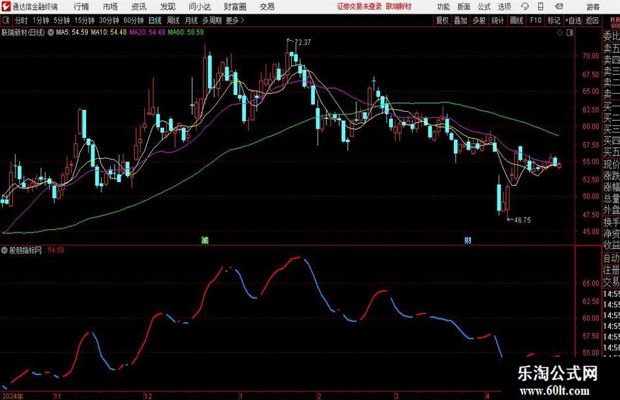
Task: Open the 资讯 menu
Action: point(139,7)
